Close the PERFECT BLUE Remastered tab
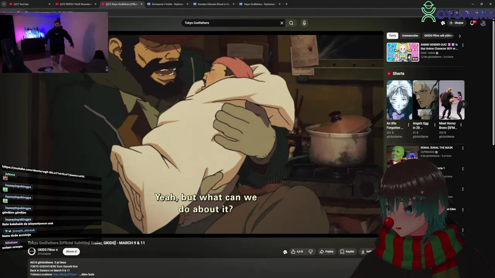 coord(96,4)
